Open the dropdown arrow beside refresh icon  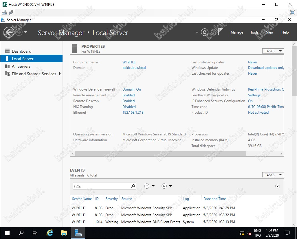197,32
